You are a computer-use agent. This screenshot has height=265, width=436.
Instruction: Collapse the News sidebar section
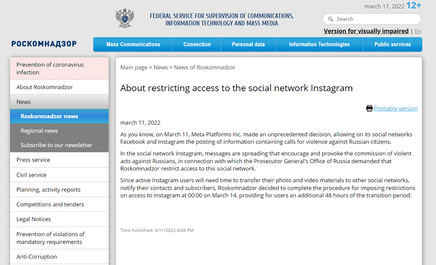59,102
